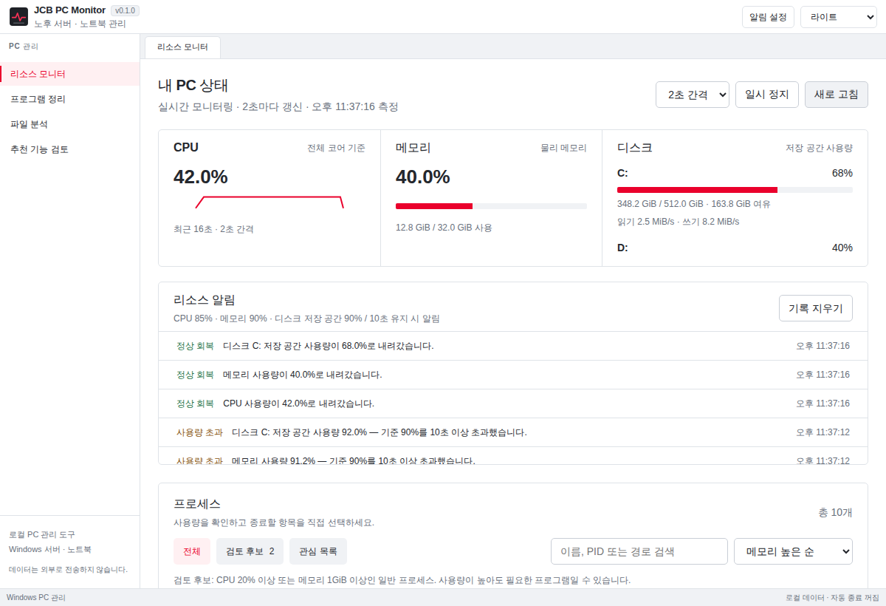886x606 pixels.
Task: Click the 물리 메모리 caption
Action: click(x=563, y=148)
